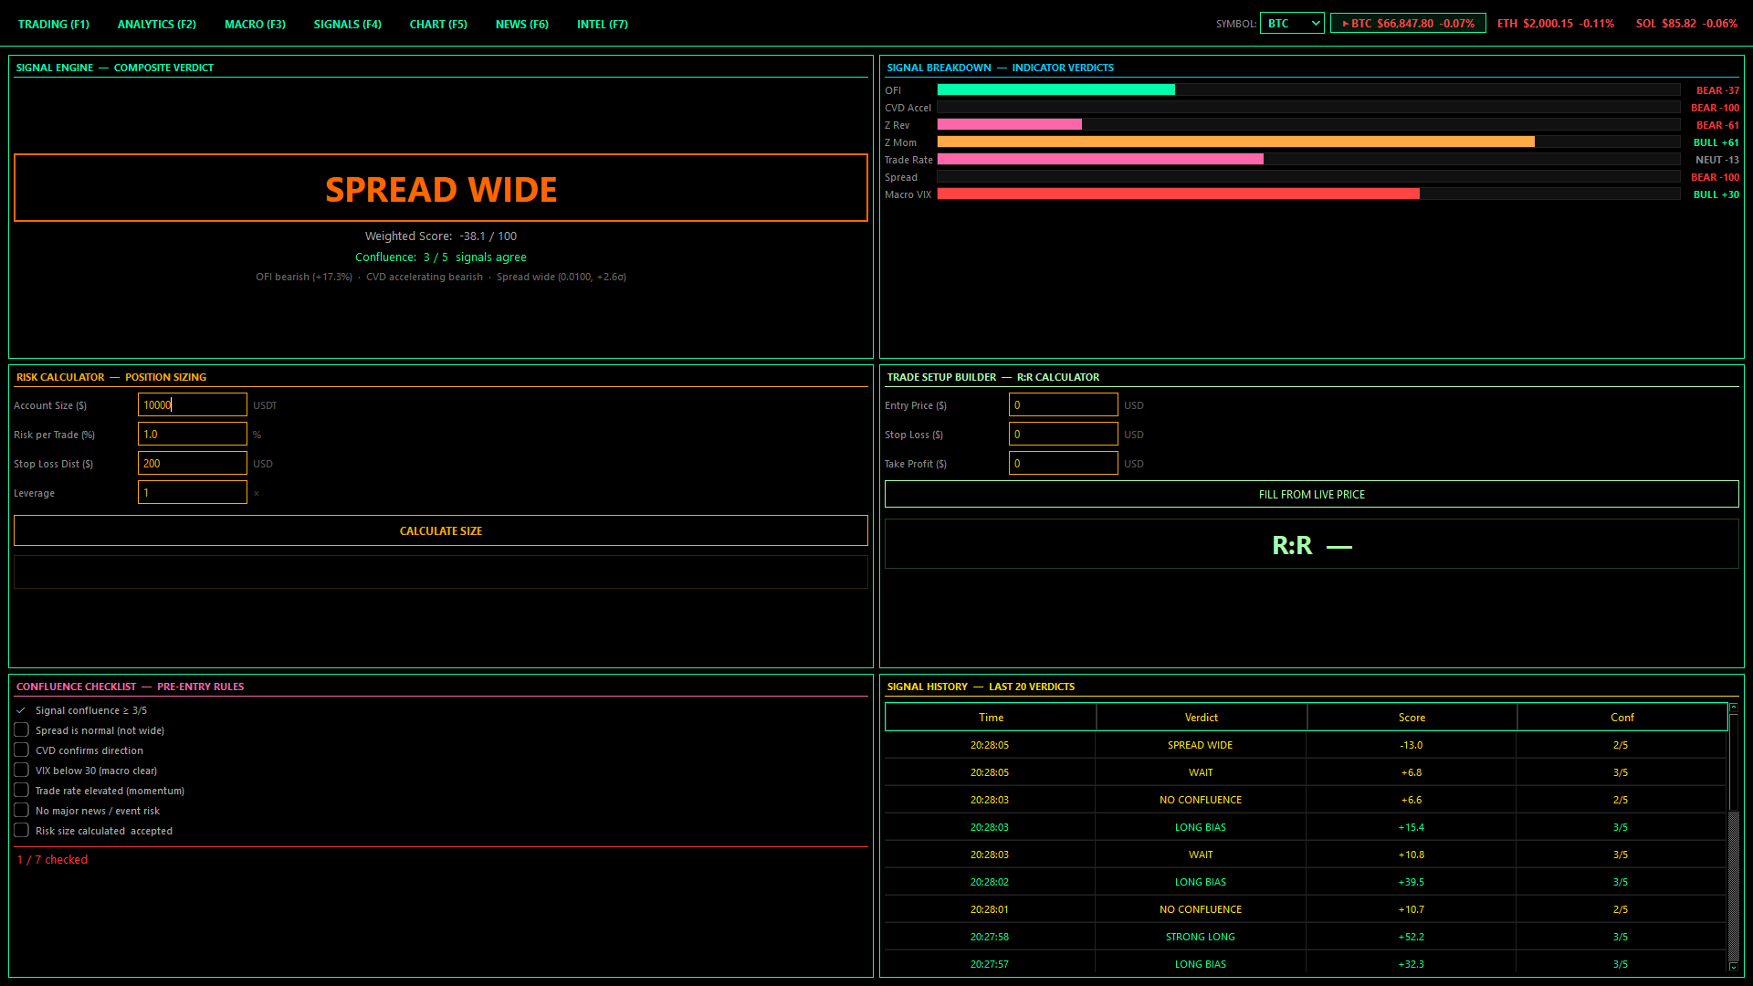This screenshot has height=986, width=1753.
Task: Check 'No major news / event risk'
Action: click(x=21, y=811)
